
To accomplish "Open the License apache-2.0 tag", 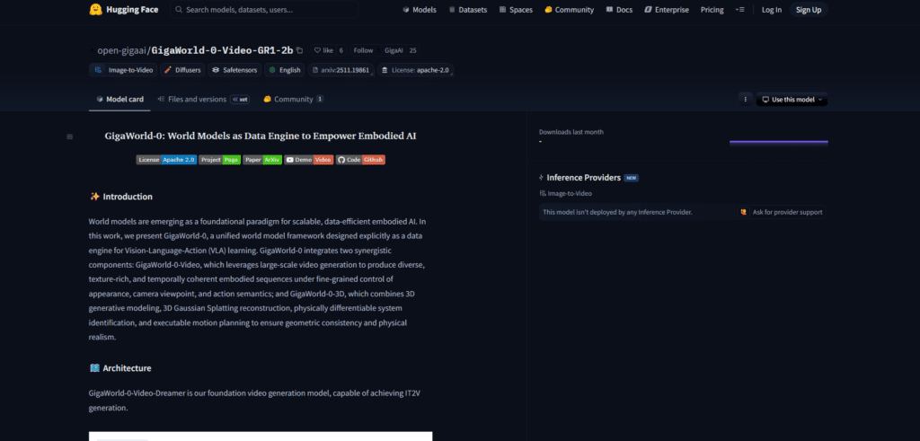I will [x=415, y=70].
